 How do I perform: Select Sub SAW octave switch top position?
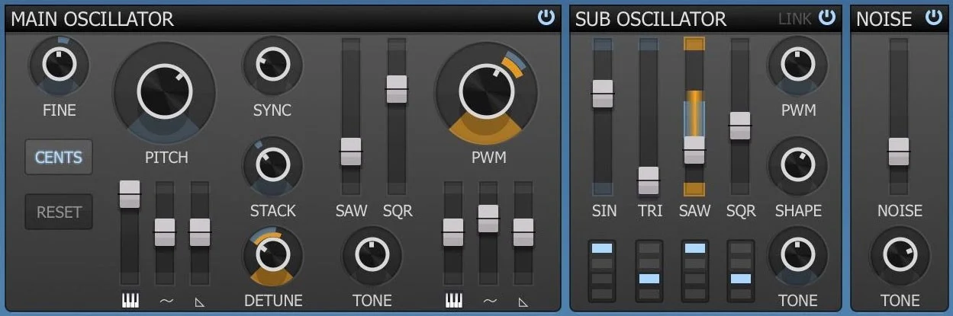click(694, 248)
